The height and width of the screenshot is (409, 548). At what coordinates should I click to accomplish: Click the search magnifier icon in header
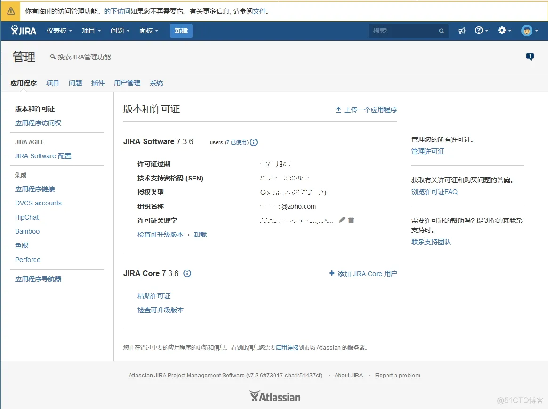click(442, 31)
